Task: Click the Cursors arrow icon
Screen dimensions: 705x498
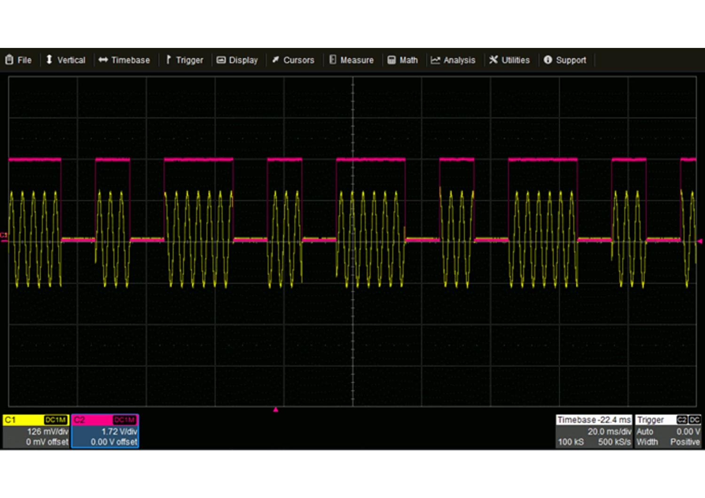Action: point(275,60)
